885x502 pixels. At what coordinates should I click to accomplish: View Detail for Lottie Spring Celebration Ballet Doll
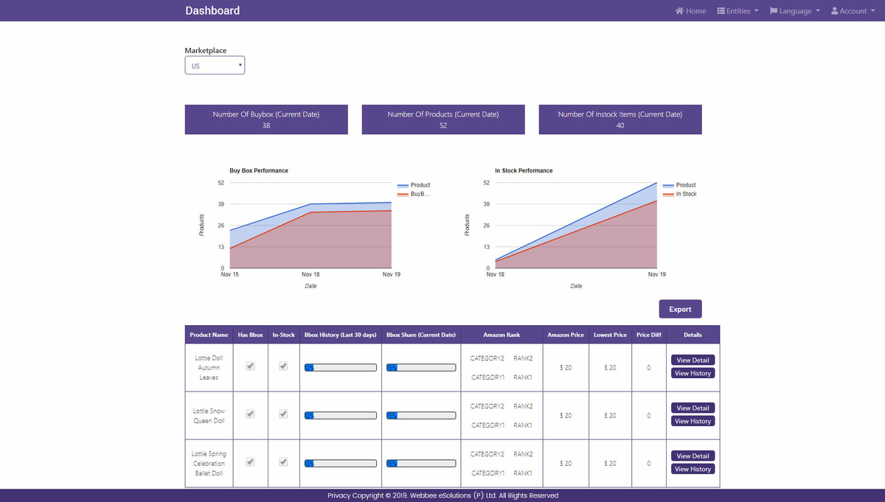(693, 456)
